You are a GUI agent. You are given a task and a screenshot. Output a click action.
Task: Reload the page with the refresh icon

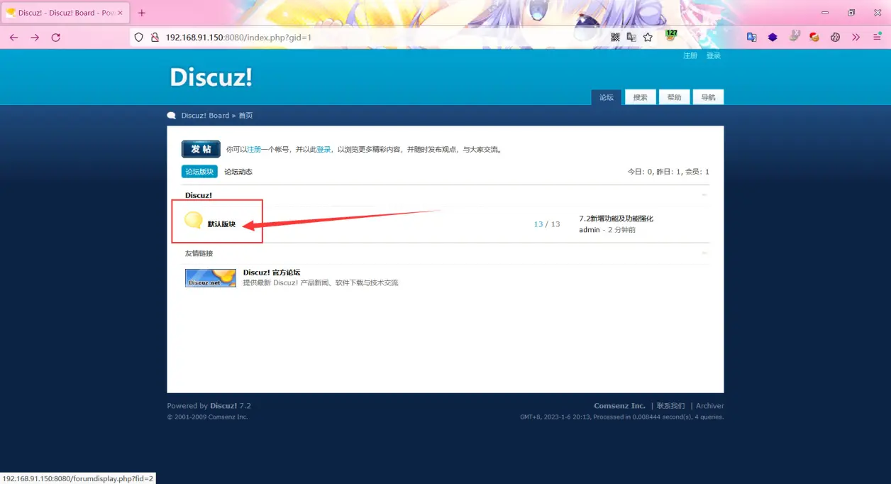tap(56, 38)
